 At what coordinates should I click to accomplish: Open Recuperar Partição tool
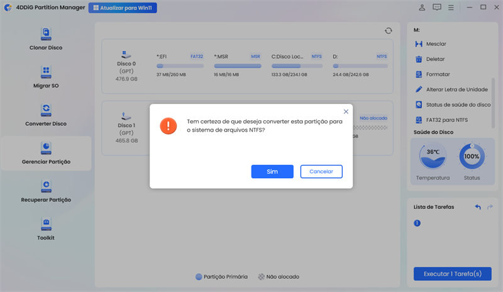(x=46, y=191)
